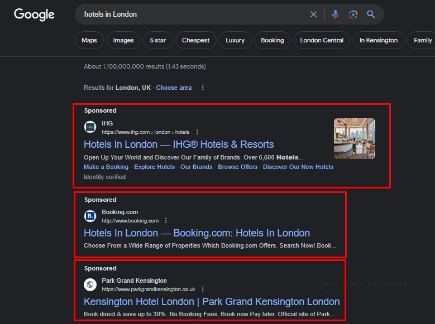Select the Luxury filter chip
Screen dimensions: 435x324
(x=235, y=40)
